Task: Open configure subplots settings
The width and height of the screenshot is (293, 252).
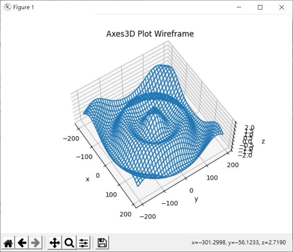Action: (83, 243)
